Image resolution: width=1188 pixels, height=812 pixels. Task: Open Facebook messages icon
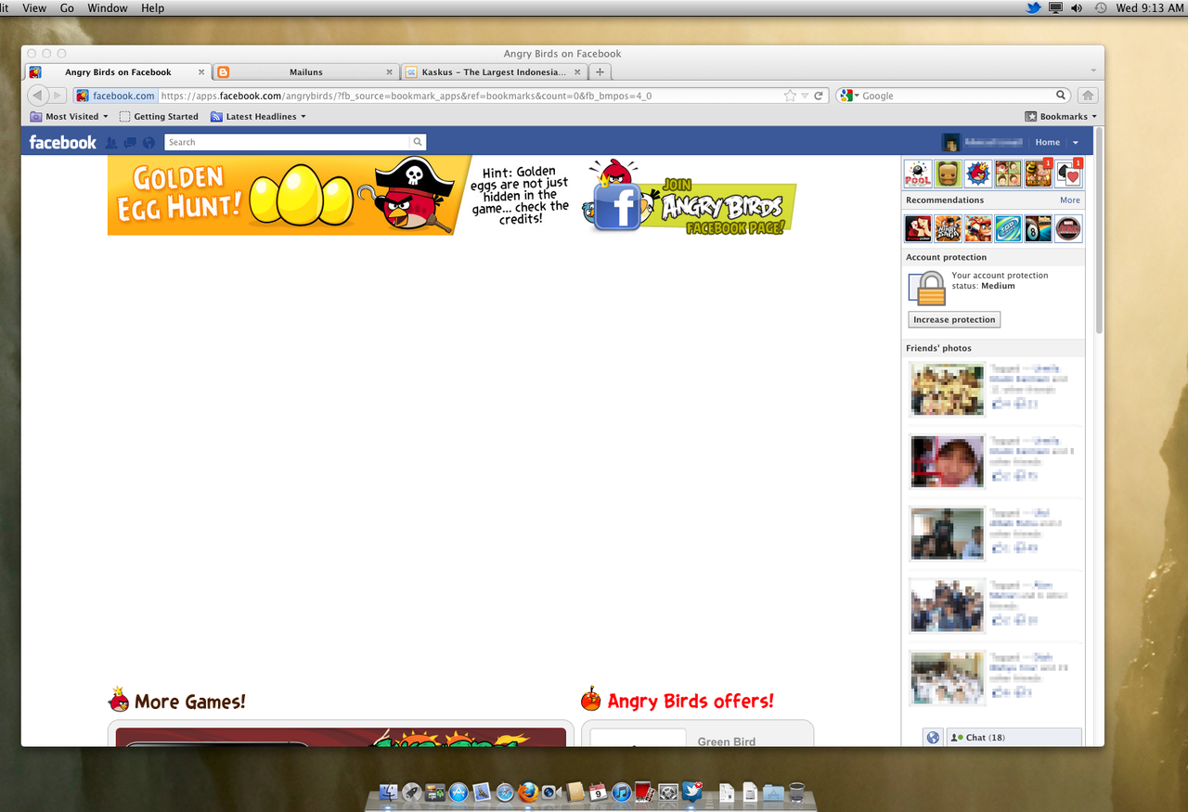pos(130,143)
